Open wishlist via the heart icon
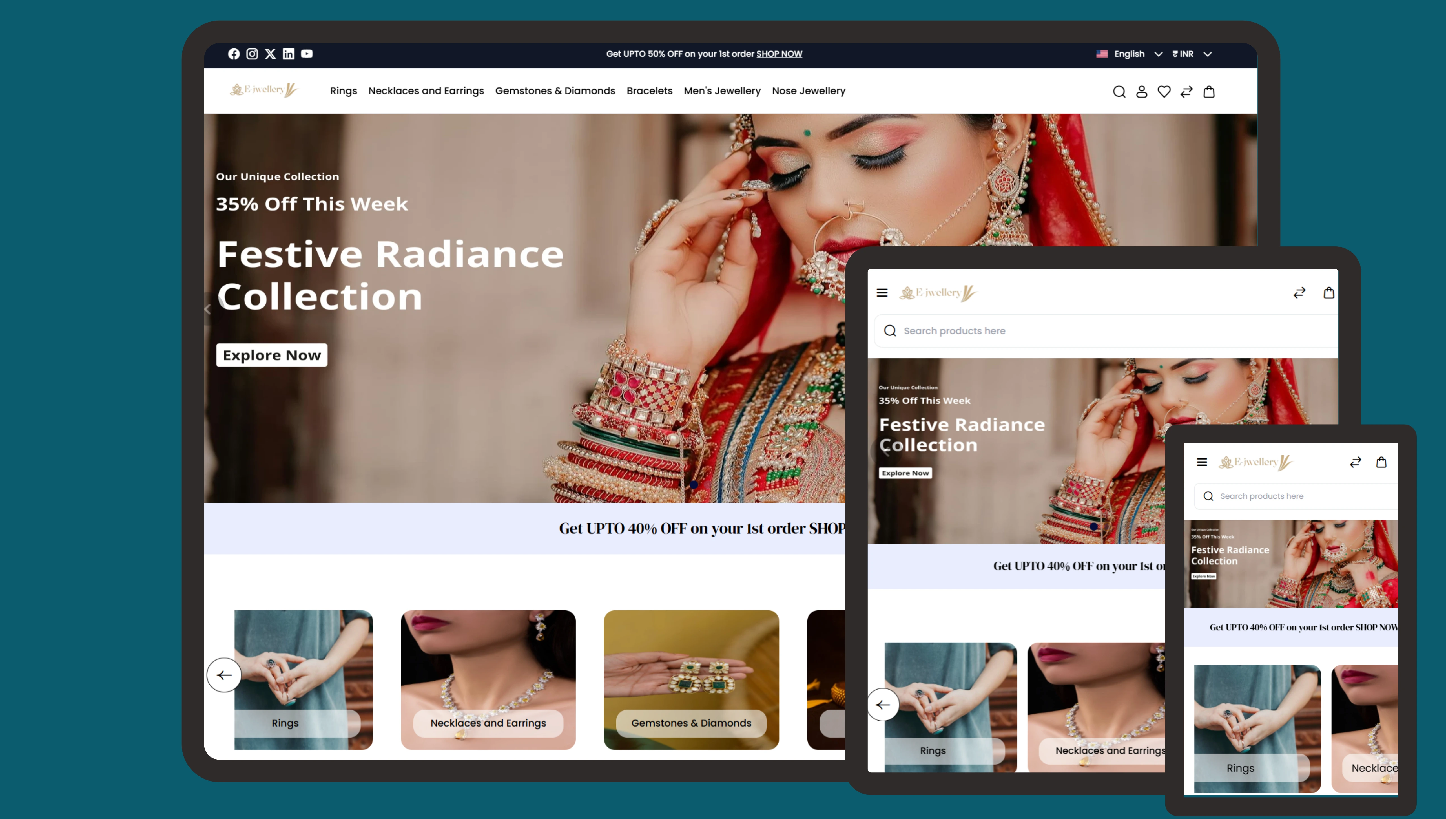Screen dimensions: 1446x819 point(1164,92)
